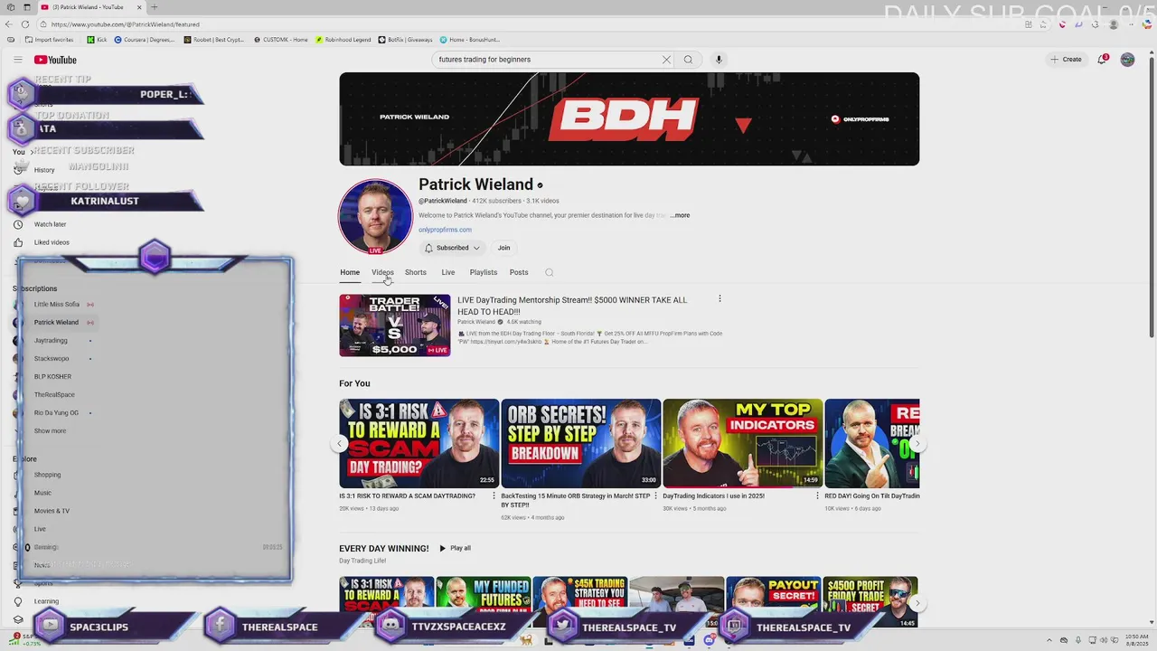Open the account avatar menu
This screenshot has width=1157, height=651.
click(1127, 60)
